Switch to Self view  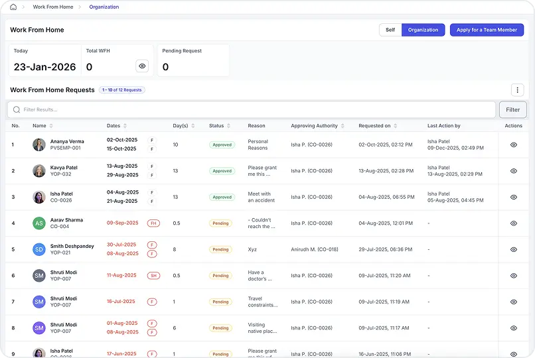390,30
